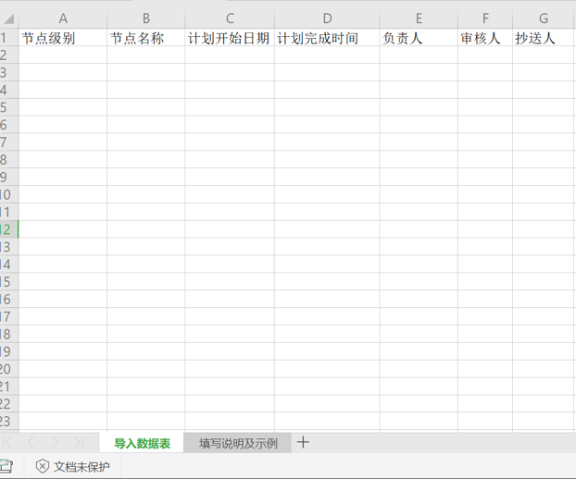Viewport: 576px width, 479px height.
Task: Select row 12 header
Action: click(9, 229)
